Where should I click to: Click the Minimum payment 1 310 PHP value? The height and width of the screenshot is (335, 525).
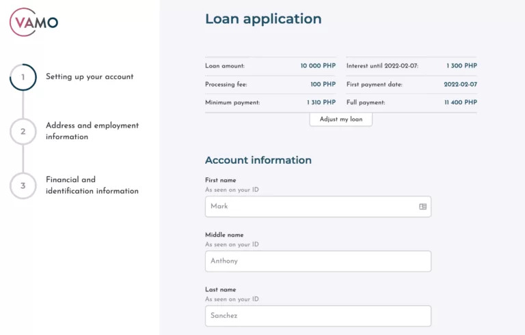pos(321,102)
